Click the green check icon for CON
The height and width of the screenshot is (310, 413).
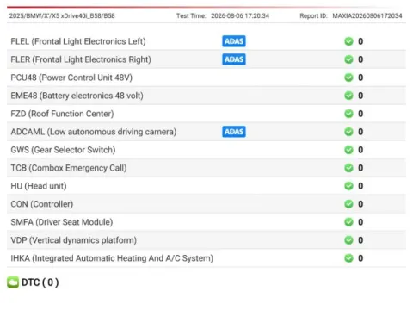(348, 204)
